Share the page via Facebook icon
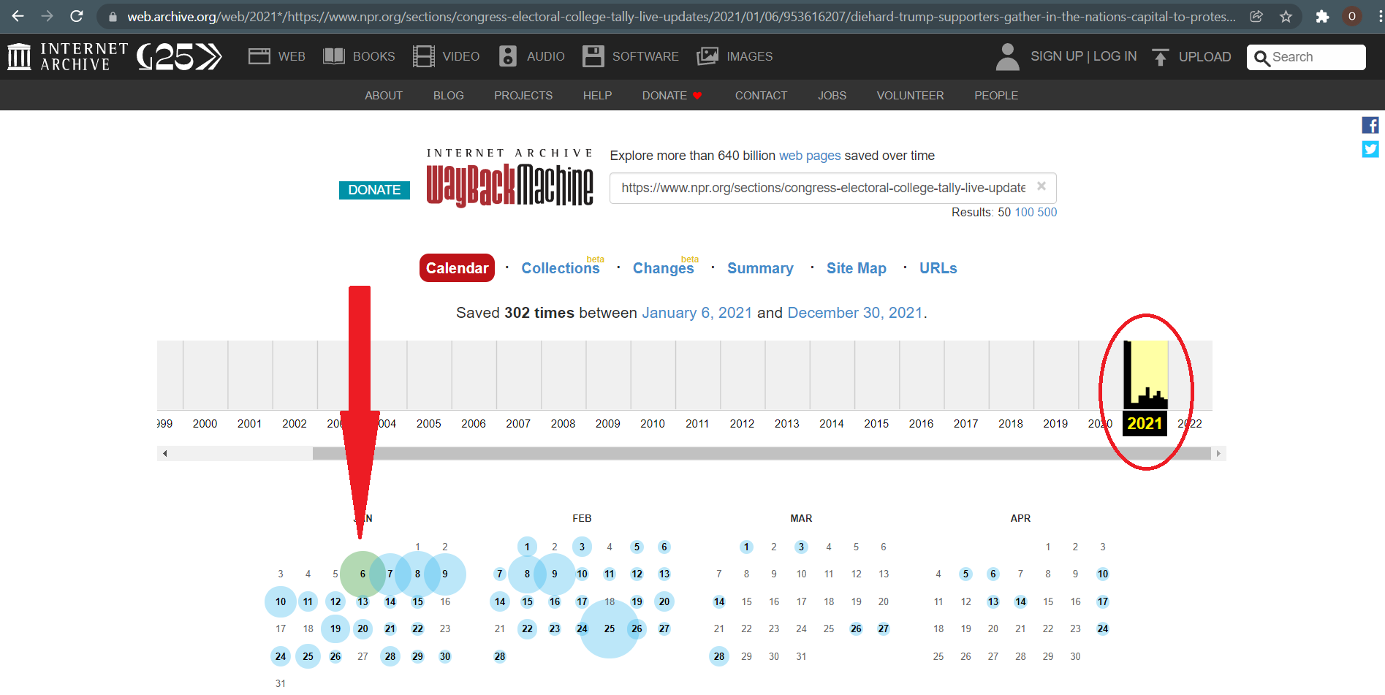 coord(1370,125)
